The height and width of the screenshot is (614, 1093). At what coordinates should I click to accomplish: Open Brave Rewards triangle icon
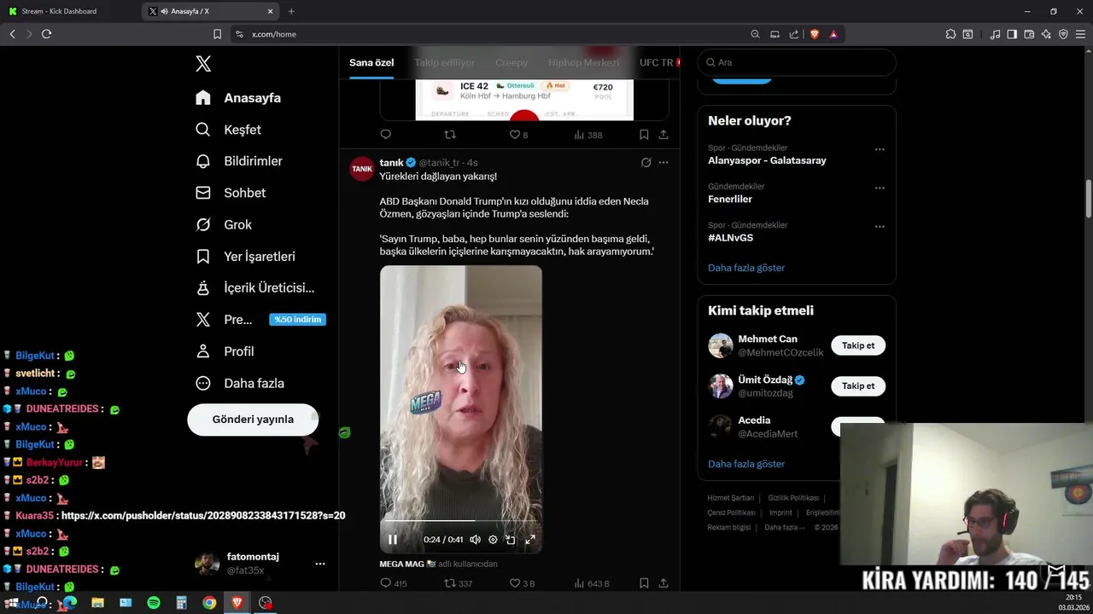833,34
